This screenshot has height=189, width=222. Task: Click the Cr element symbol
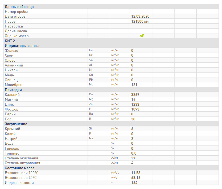click(91, 55)
